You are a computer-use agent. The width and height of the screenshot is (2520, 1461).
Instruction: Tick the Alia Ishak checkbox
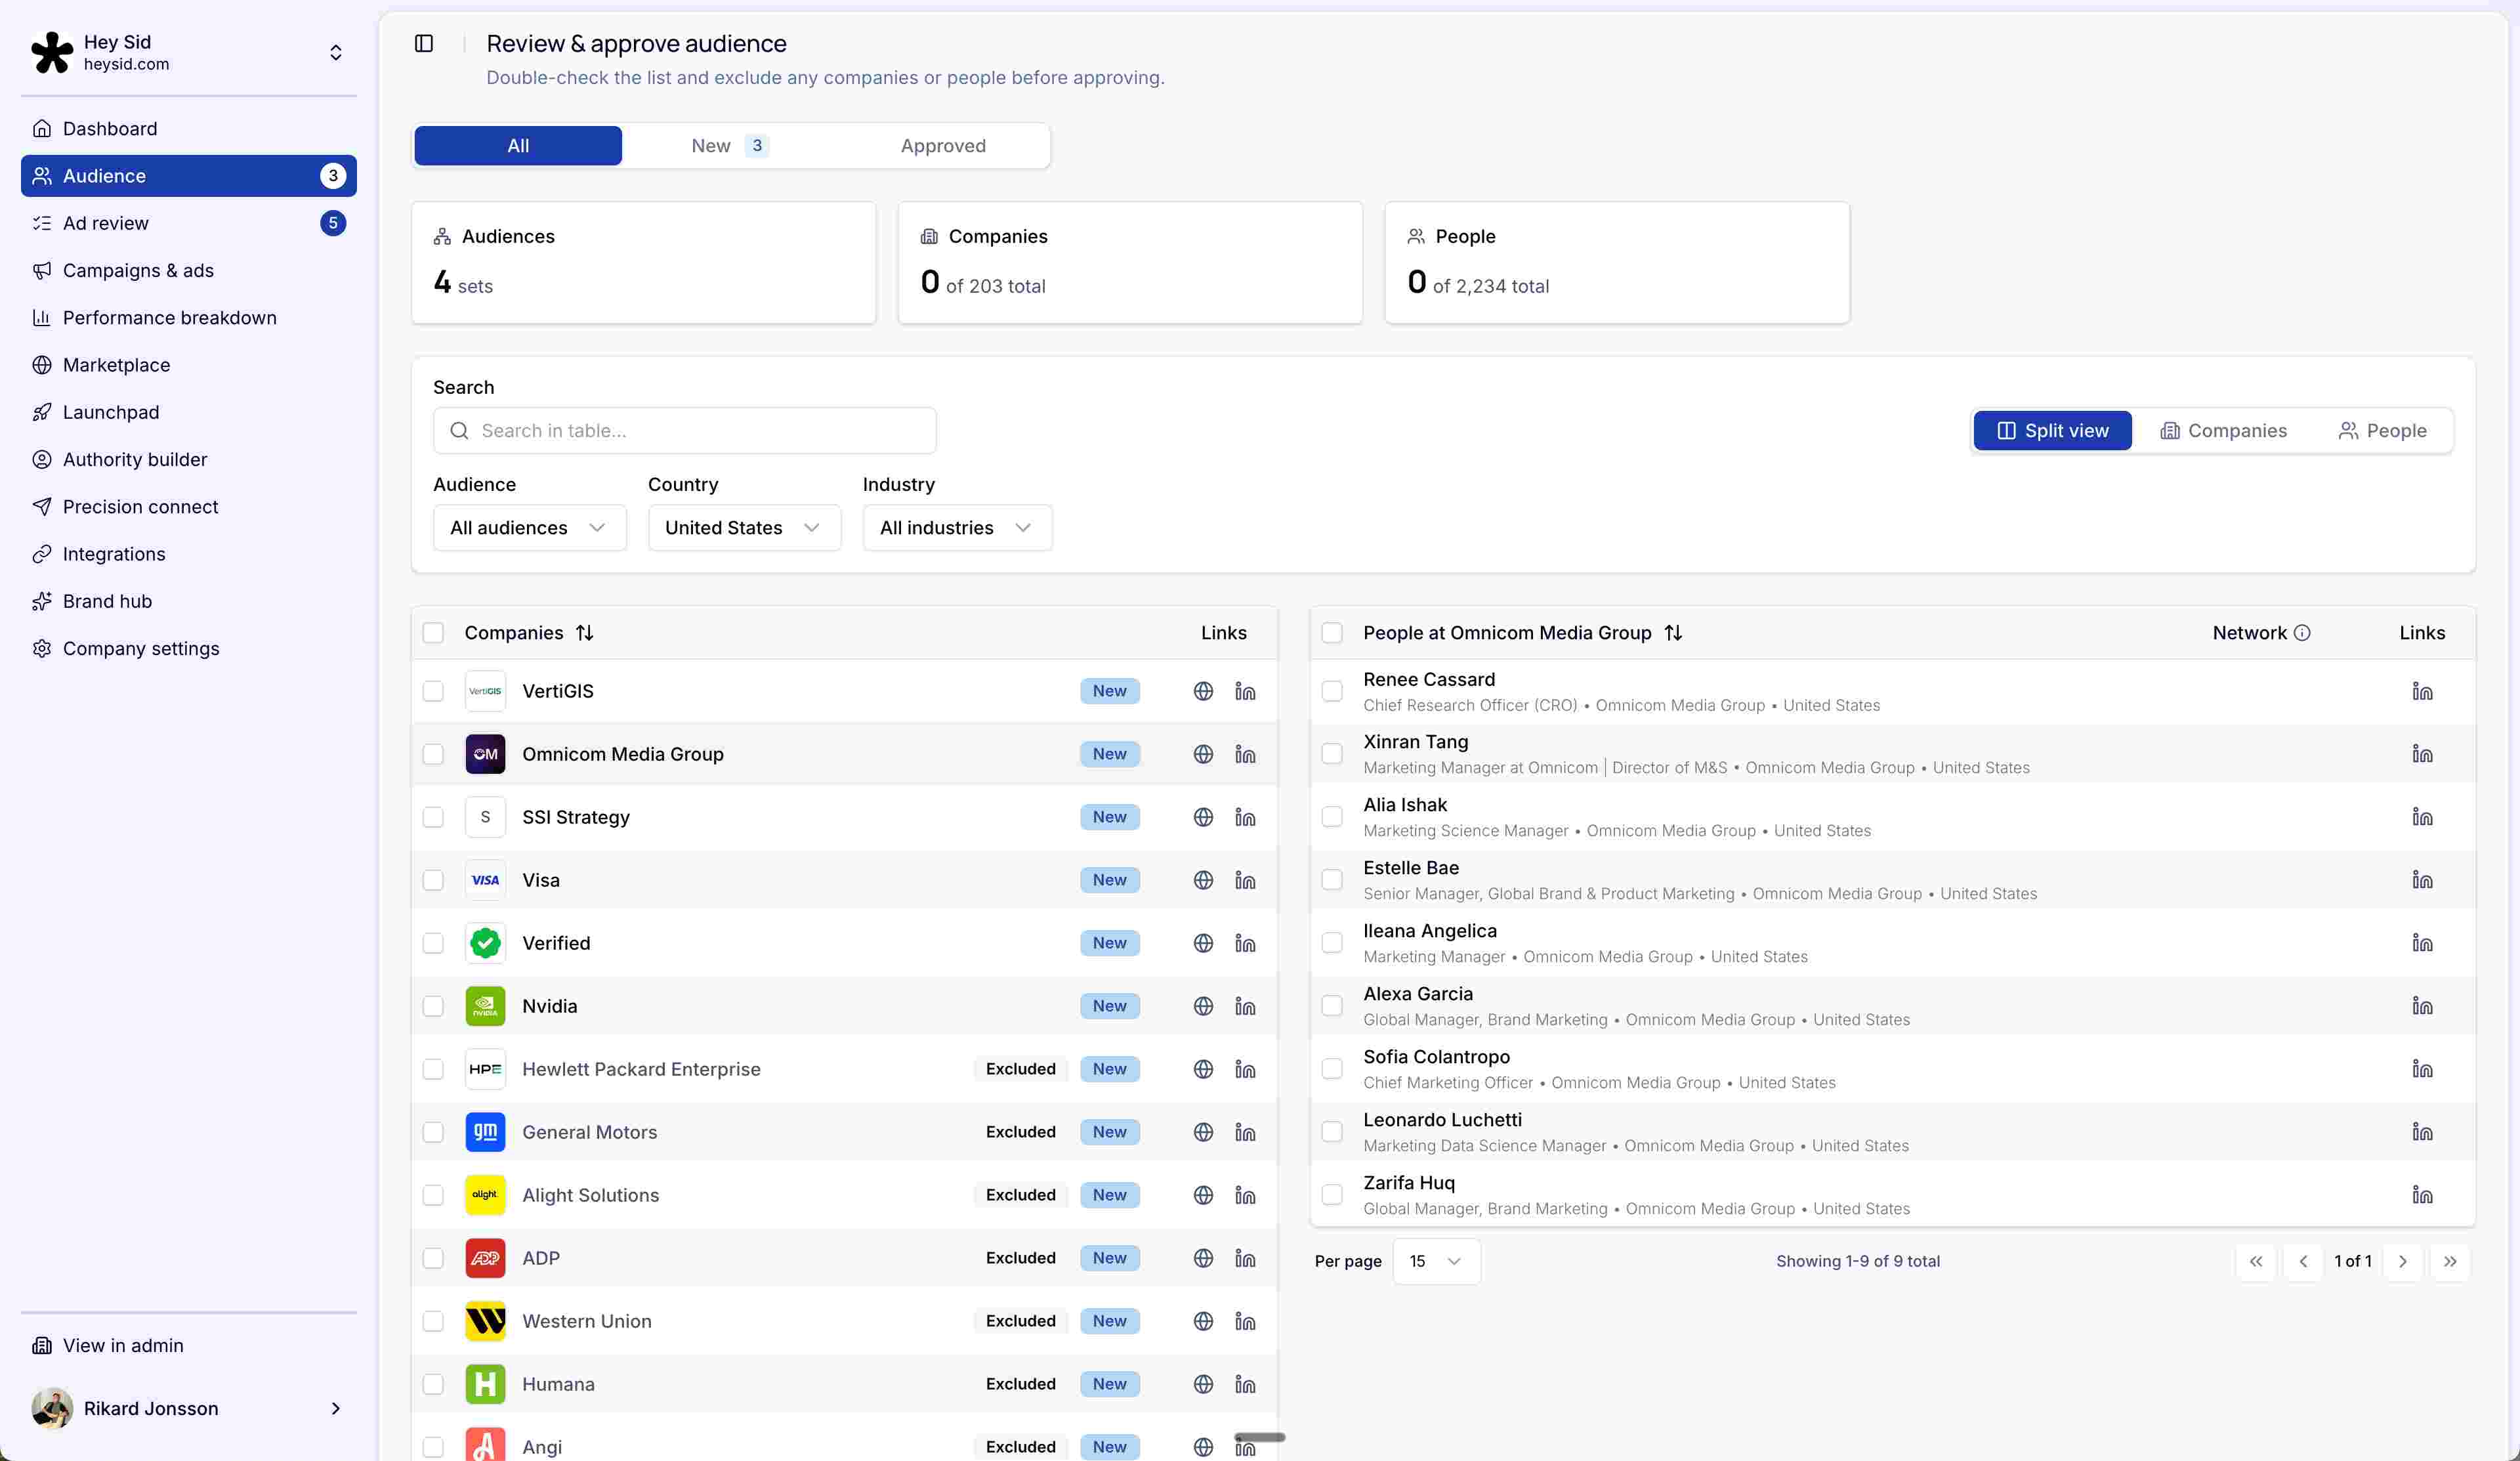point(1332,817)
